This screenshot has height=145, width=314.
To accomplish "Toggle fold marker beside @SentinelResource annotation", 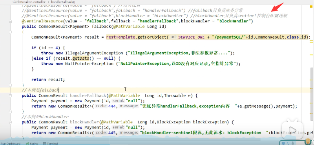I will pos(10,21).
